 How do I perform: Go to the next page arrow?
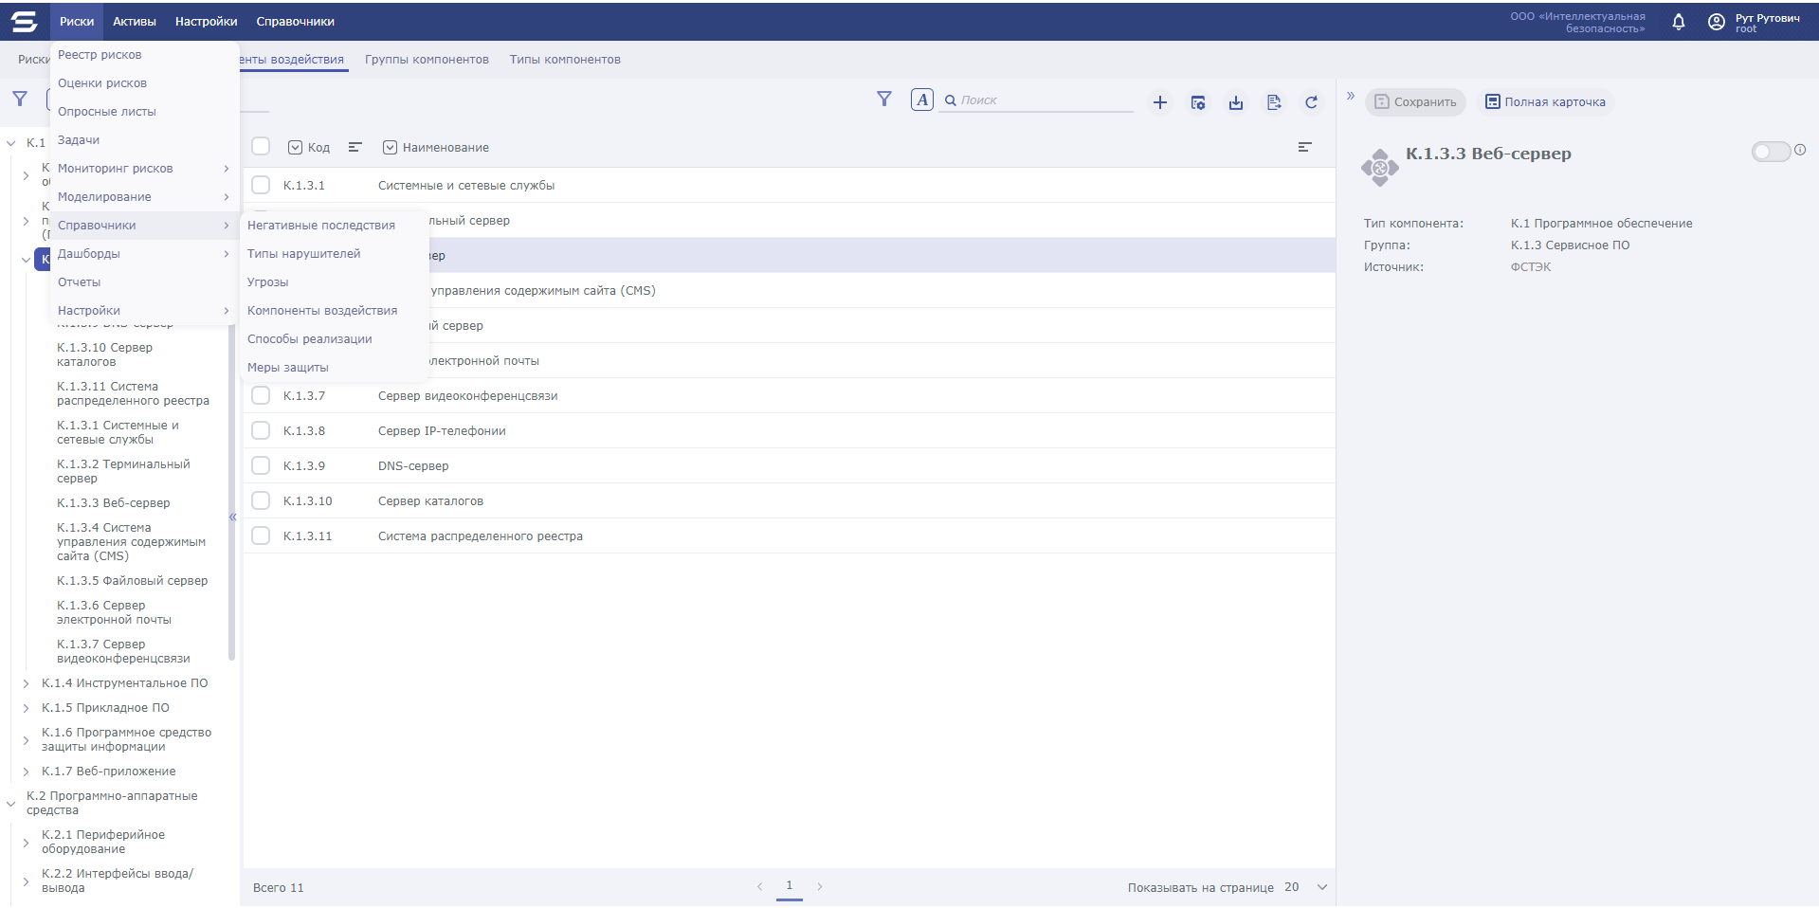pyautogui.click(x=820, y=887)
